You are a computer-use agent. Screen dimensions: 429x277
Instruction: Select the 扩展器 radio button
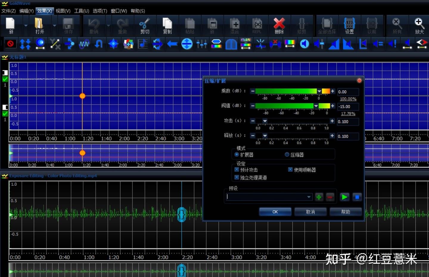237,154
